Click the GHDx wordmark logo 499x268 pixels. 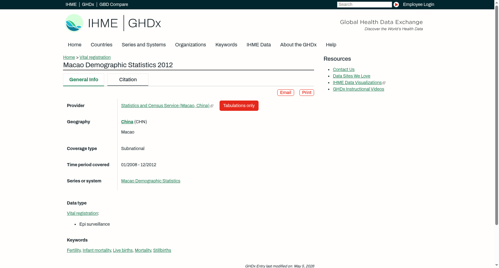(x=144, y=23)
